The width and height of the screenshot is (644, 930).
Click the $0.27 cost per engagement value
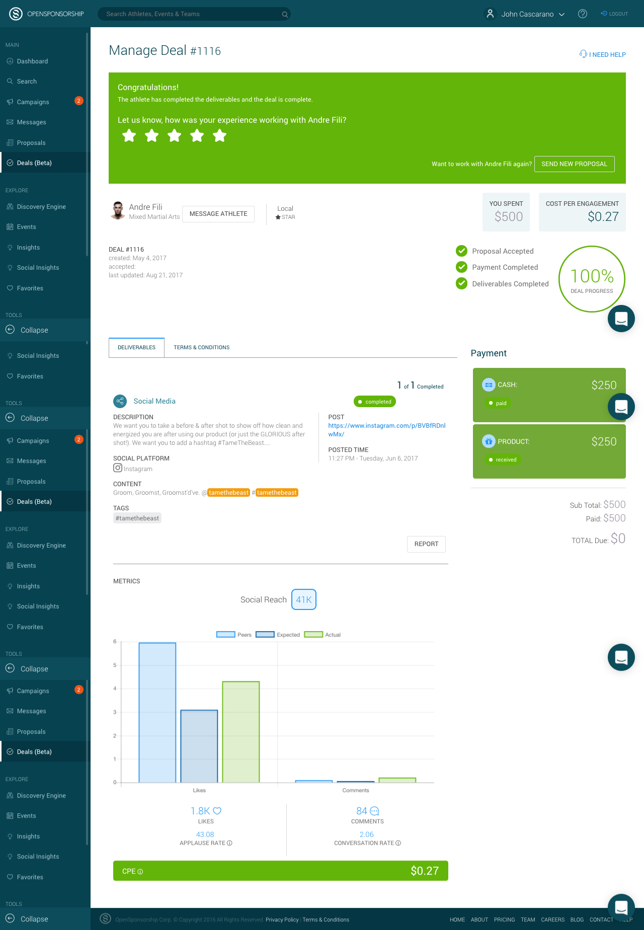[x=603, y=217]
